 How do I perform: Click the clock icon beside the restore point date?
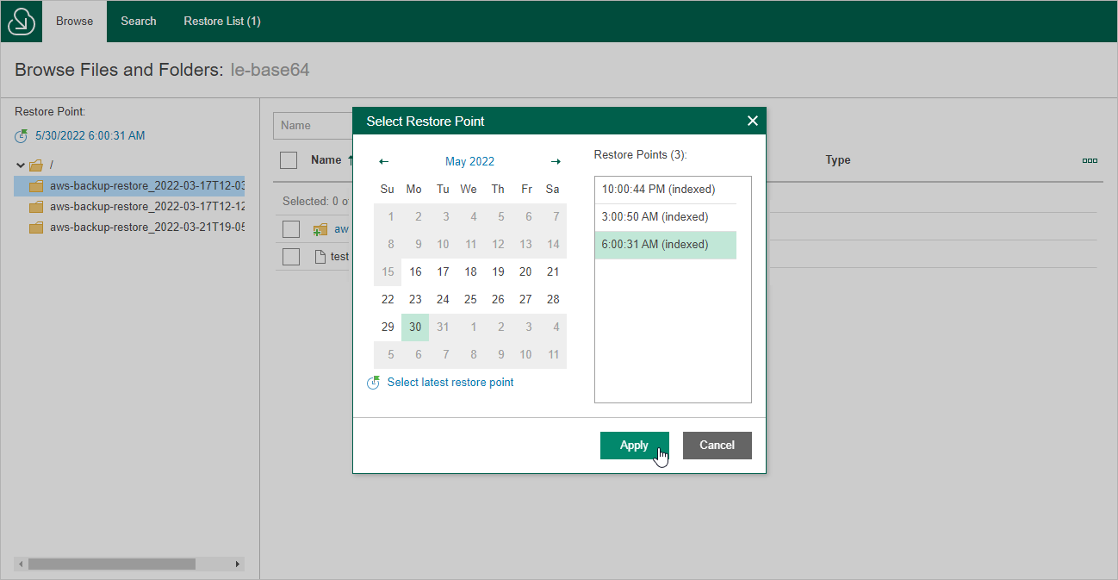[x=21, y=135]
